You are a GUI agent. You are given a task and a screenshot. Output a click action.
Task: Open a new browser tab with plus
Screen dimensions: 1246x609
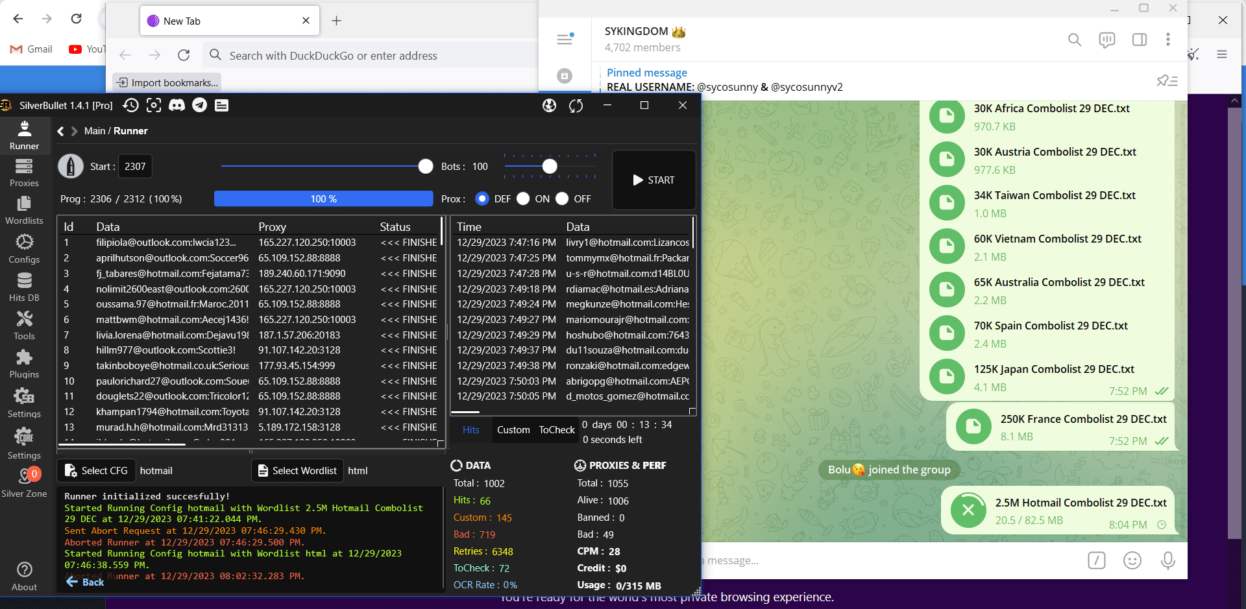pos(336,21)
